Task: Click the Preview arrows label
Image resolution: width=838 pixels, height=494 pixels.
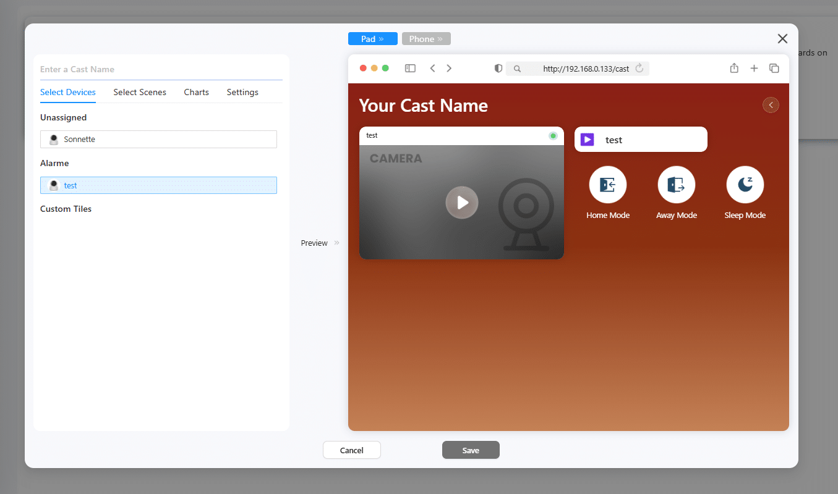Action: tap(320, 243)
